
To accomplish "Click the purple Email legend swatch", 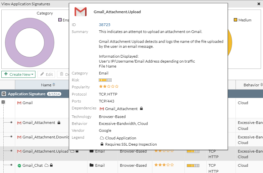I will click(x=60, y=20).
